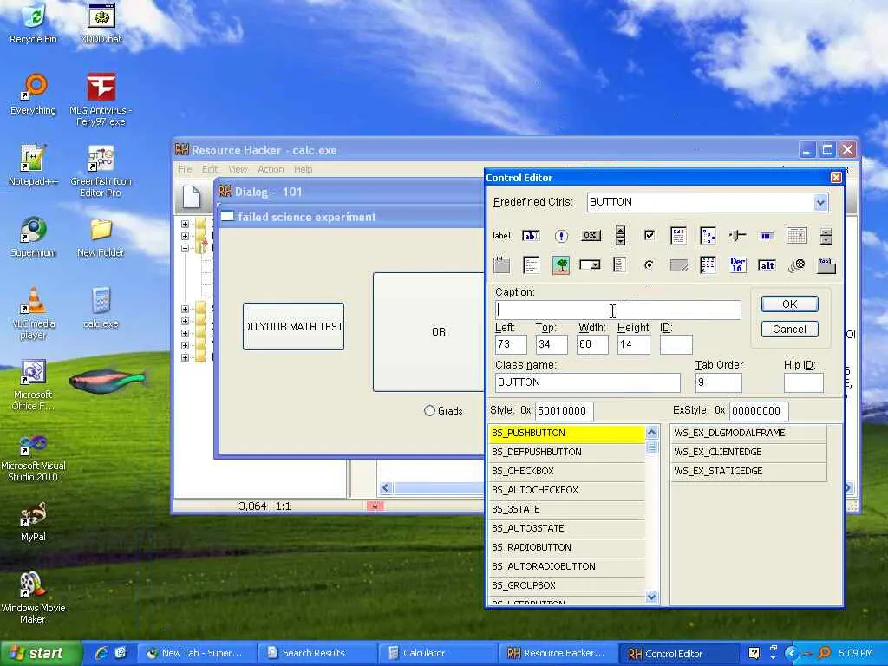The width and height of the screenshot is (888, 666).
Task: Select the checkbox control icon in palette
Action: point(649,236)
